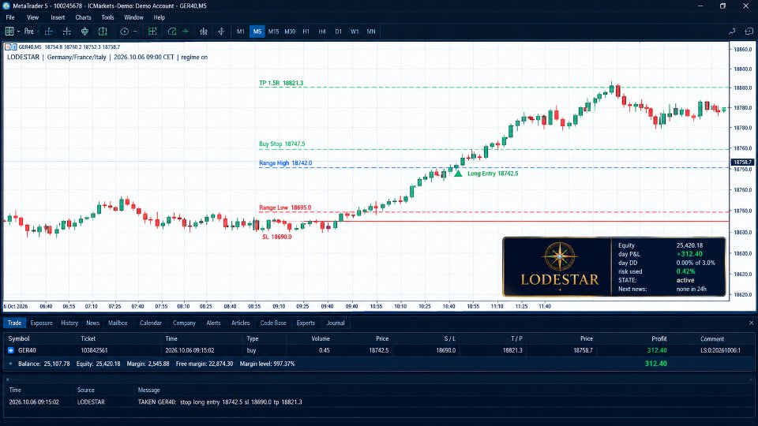The height and width of the screenshot is (426, 758).
Task: Click the position icon beside GER40 row
Action: point(10,350)
